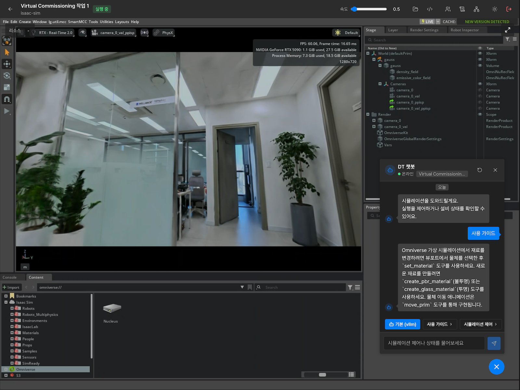Activate the Rotate tool in viewport toolbar
This screenshot has height=390, width=520.
click(x=7, y=76)
